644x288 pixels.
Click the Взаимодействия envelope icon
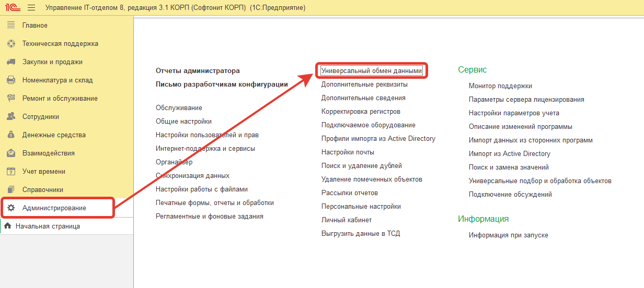tap(11, 153)
